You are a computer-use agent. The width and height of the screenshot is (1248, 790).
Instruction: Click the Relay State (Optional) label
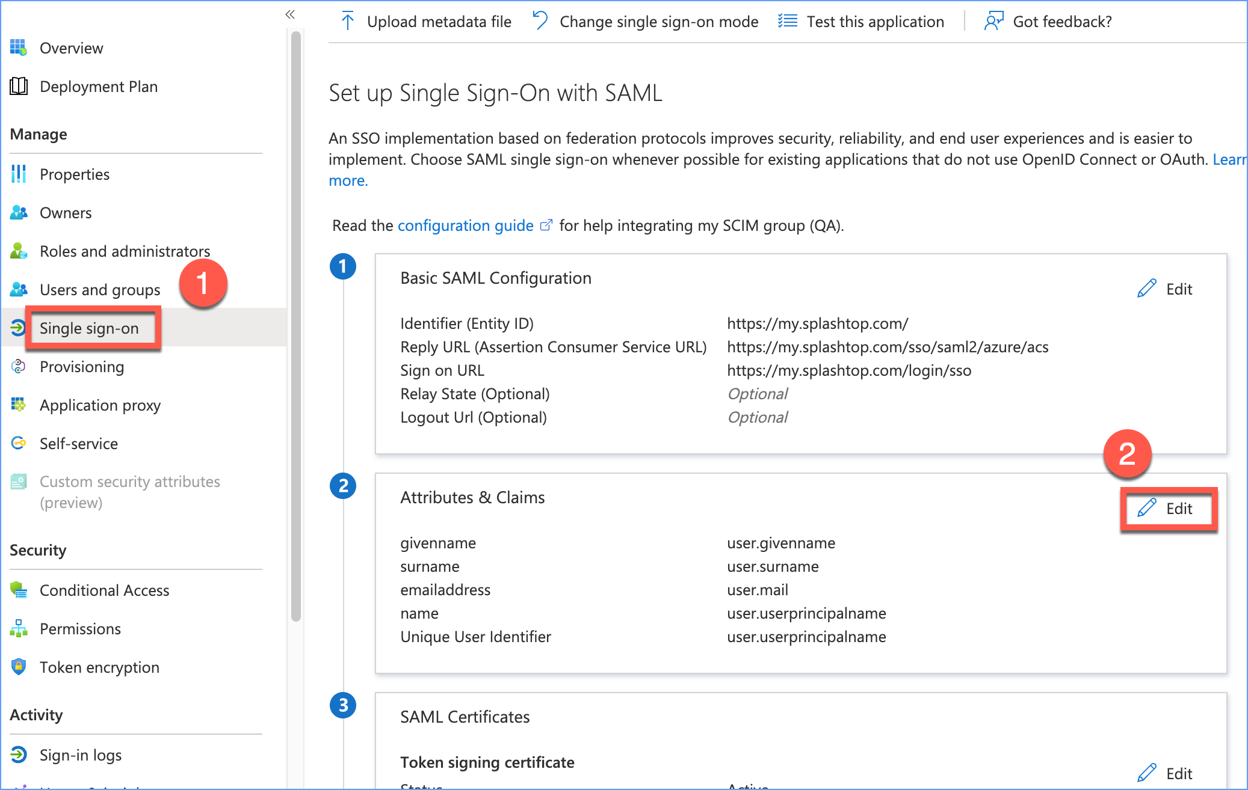475,394
